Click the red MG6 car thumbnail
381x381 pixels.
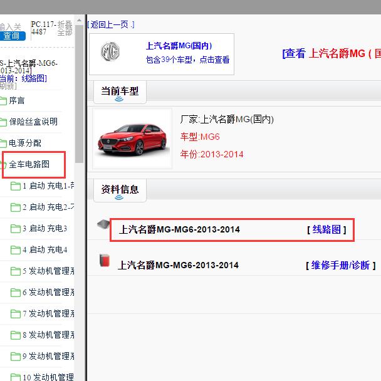coord(132,138)
